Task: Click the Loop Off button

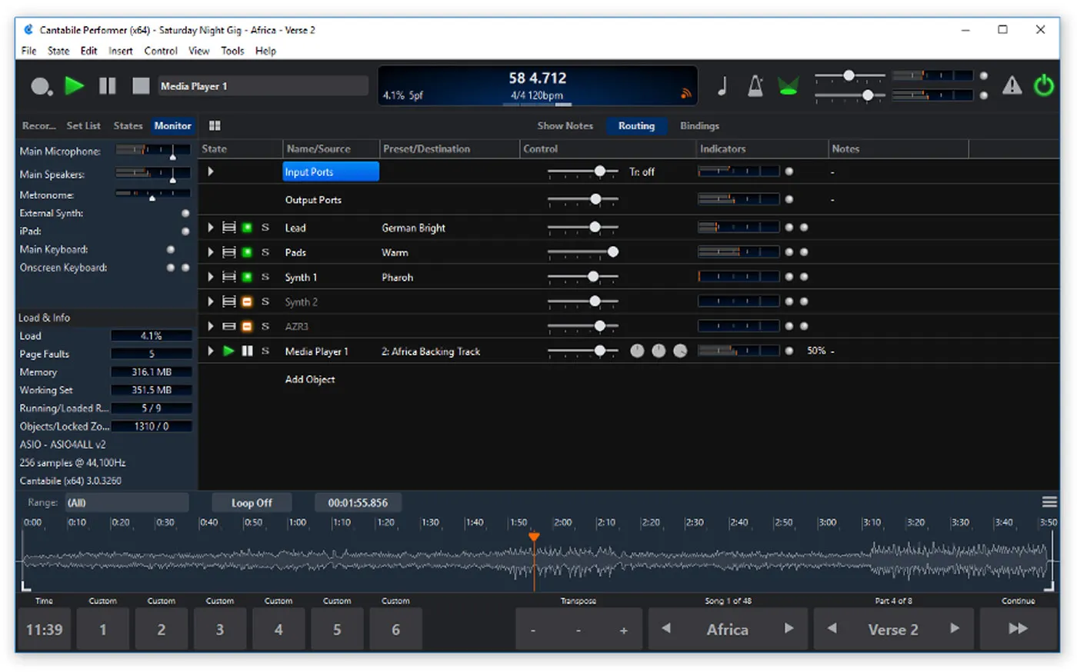Action: point(252,502)
